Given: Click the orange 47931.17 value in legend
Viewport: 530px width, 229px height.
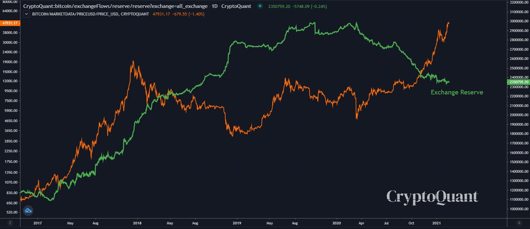Looking at the screenshot, I should (x=161, y=14).
